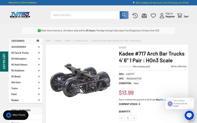Decrease quantity with down arrow

[121, 118]
